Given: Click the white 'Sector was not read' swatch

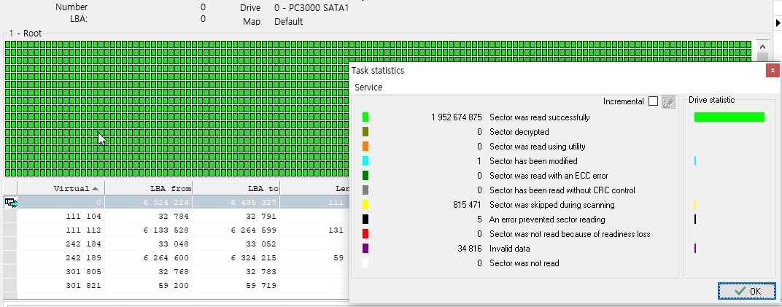Looking at the screenshot, I should [365, 263].
